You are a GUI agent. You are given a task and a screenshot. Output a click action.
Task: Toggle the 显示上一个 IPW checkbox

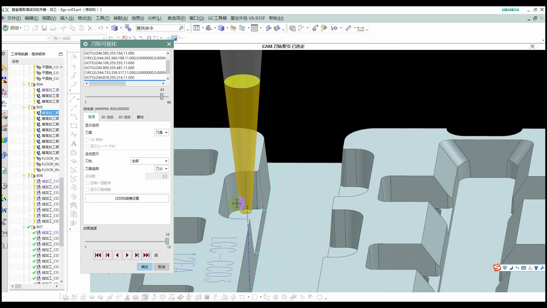pyautogui.click(x=87, y=146)
